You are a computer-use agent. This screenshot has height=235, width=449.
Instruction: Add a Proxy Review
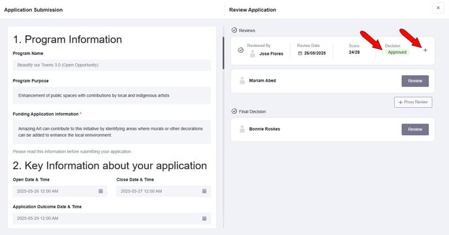point(413,102)
